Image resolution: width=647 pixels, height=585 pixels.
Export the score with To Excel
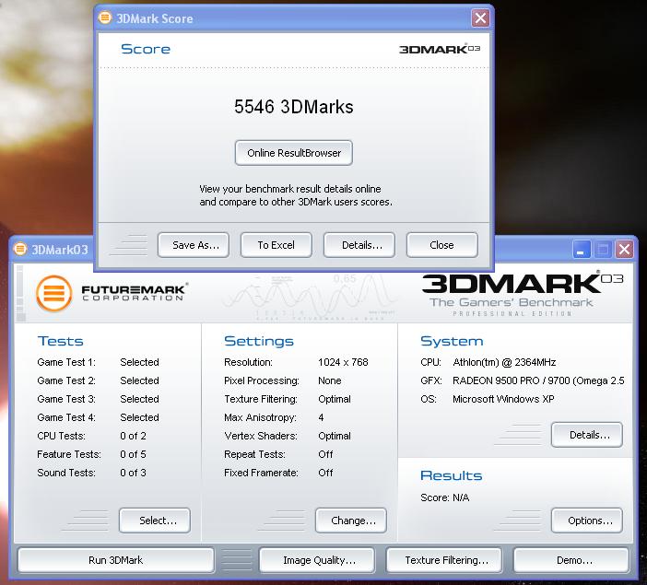(x=276, y=245)
